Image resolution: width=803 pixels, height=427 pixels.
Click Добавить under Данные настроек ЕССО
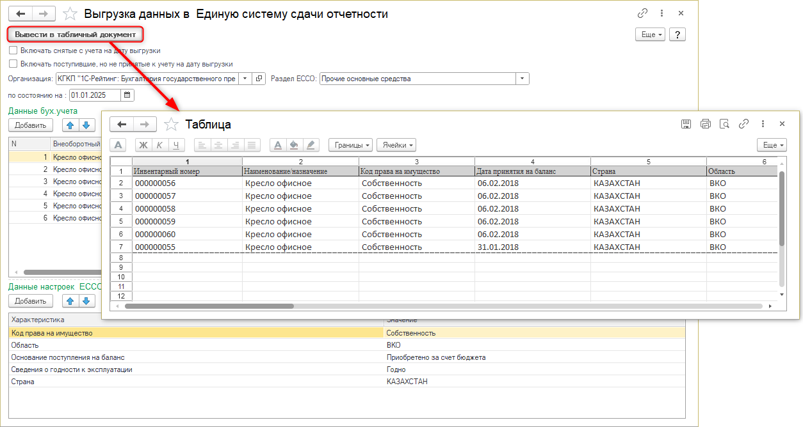tap(31, 301)
